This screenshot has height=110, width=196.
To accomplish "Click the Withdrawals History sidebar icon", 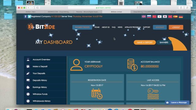I will [x=28, y=101].
